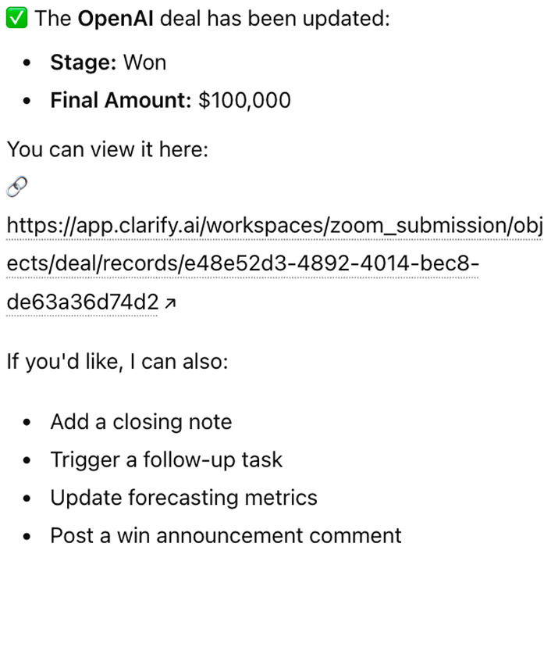
Task: Click the bullet beside Stage
Action: pyautogui.click(x=27, y=63)
